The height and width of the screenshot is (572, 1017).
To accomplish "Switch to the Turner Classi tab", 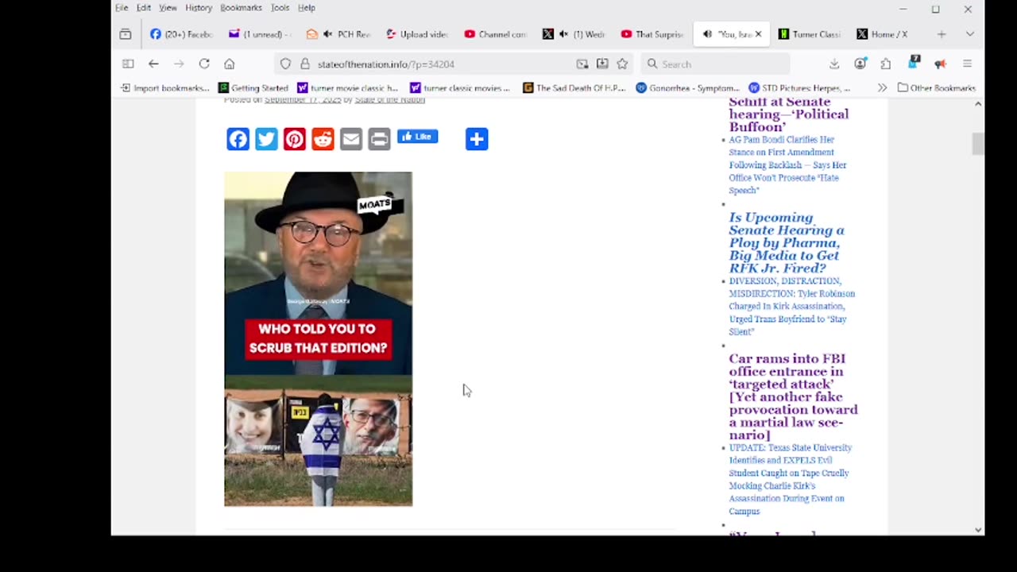I will (810, 34).
